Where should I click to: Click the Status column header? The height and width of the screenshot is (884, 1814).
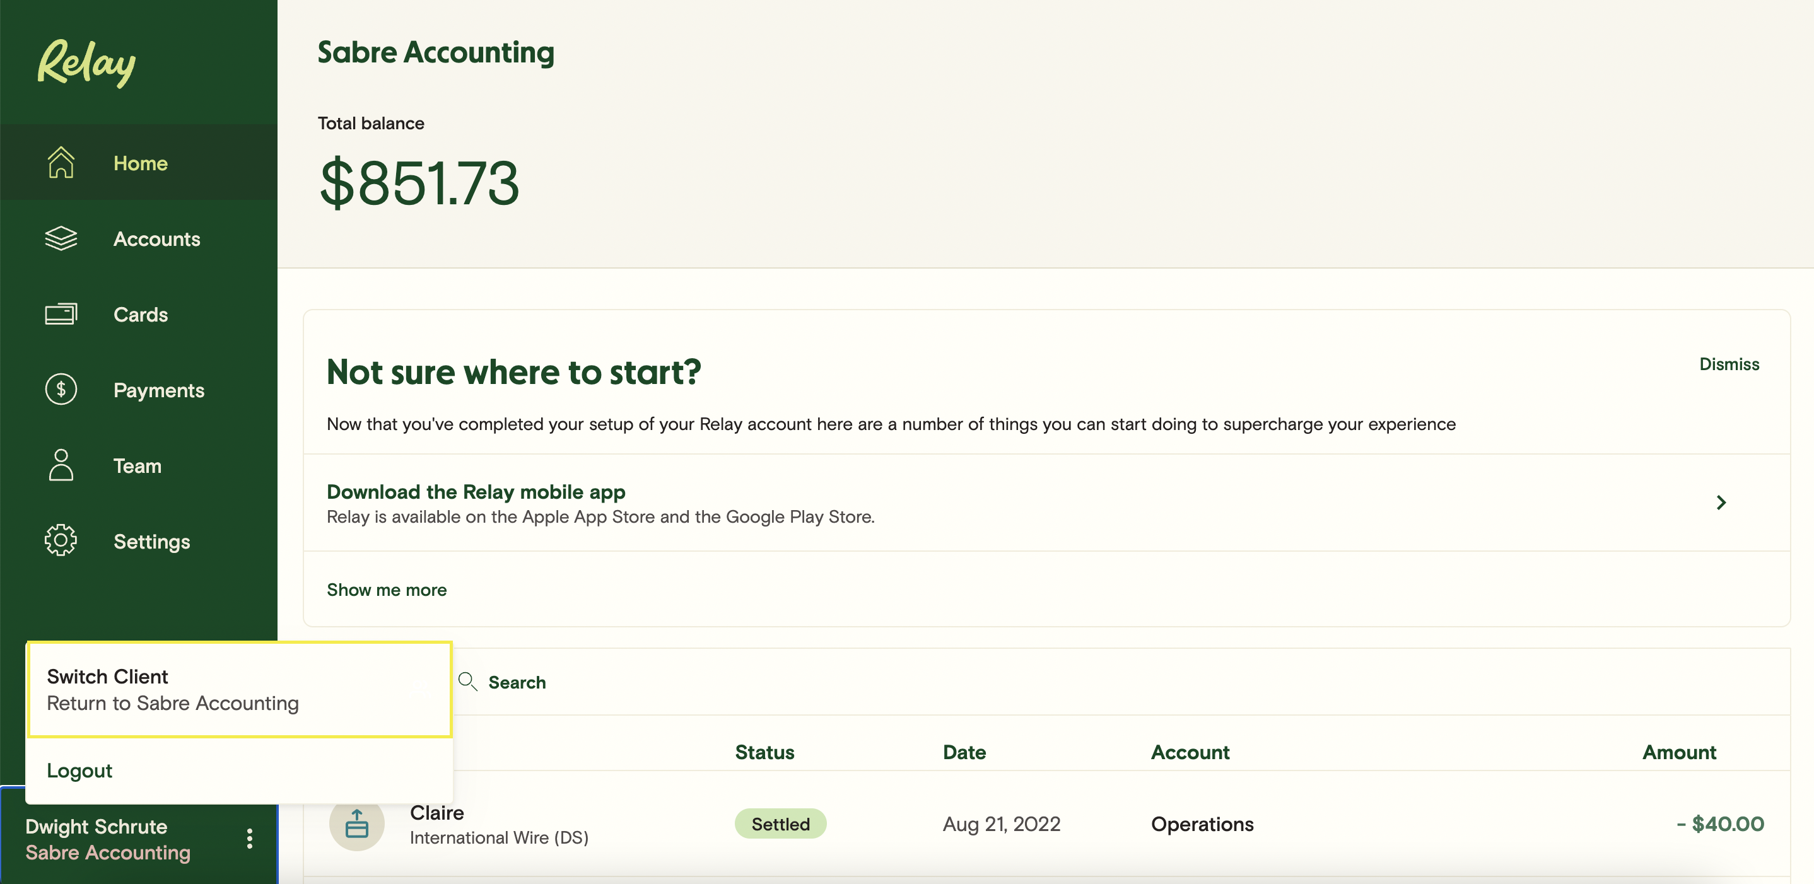click(764, 752)
